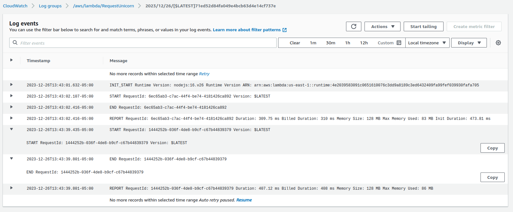Viewport: 513px width, 212px height.
Task: Click the calendar icon next to Custom
Action: (399, 43)
